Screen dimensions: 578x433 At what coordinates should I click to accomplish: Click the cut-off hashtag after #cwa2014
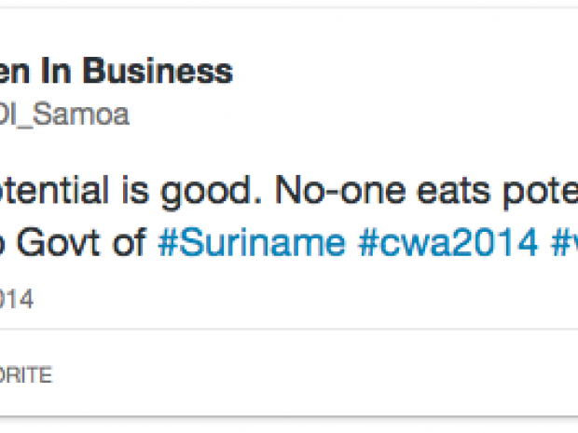tap(564, 243)
